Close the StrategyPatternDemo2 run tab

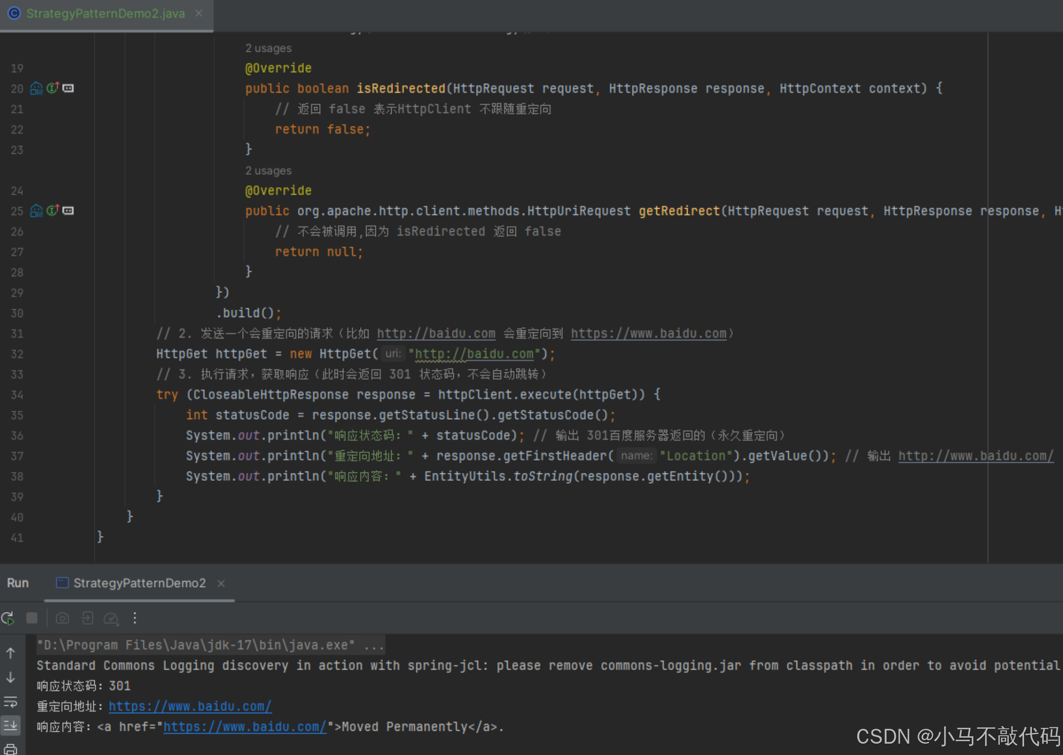coord(221,583)
